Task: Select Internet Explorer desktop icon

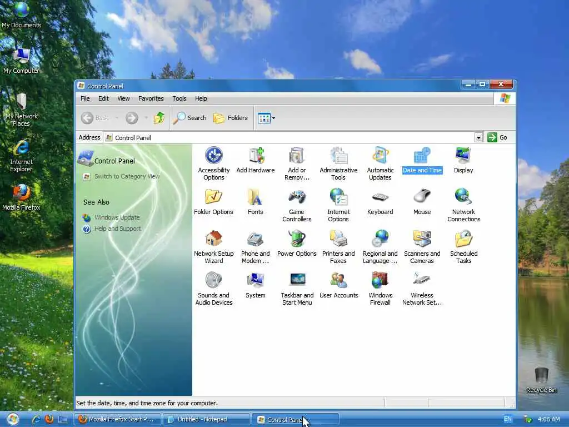Action: click(22, 156)
